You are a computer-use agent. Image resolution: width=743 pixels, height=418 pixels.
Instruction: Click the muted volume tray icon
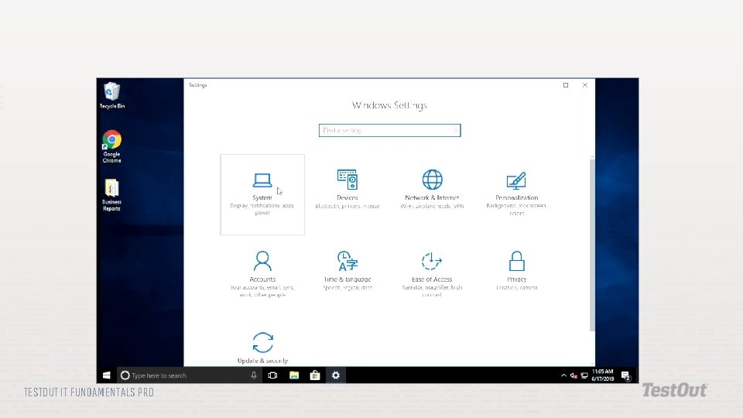coord(574,375)
